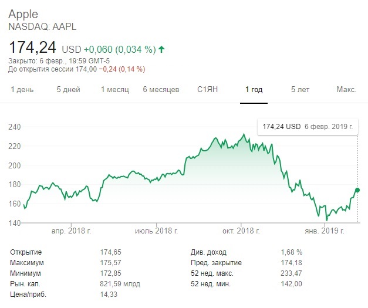Choose the "С1ЯН" year-to-date tab
The height and width of the screenshot is (308, 368).
[x=208, y=90]
